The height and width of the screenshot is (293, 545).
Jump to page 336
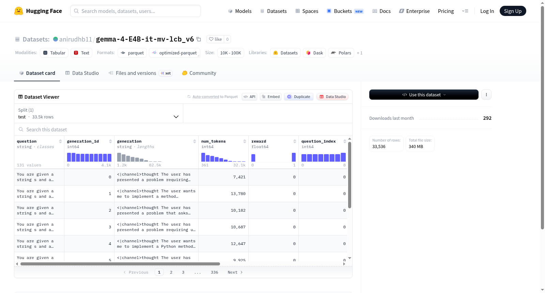click(215, 272)
